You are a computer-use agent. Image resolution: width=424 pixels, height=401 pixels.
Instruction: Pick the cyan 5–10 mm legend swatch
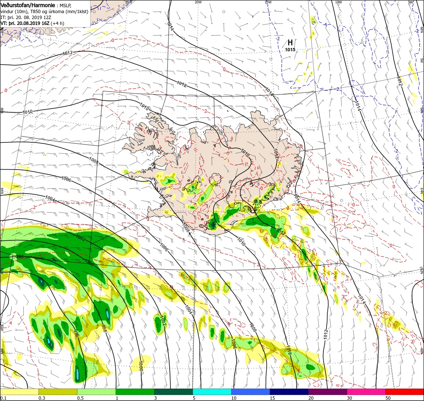pyautogui.click(x=212, y=392)
